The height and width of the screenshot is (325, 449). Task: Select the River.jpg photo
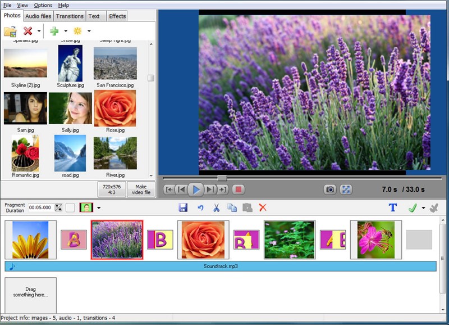(115, 153)
